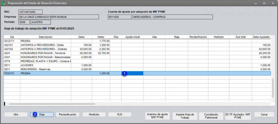Click ANTICIPOS A PROVEEDORES - Soles description
This screenshot has width=278, height=124.
pyautogui.click(x=46, y=45)
